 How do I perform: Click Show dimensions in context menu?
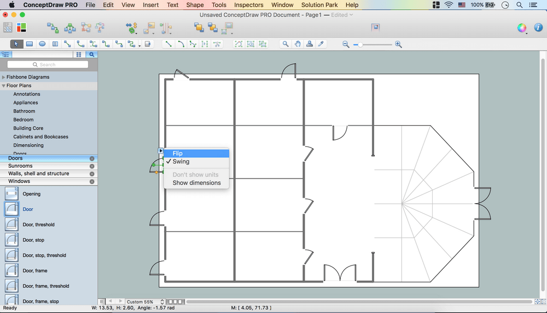coord(196,183)
